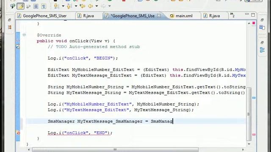This screenshot has width=271, height=152.
Task: Navigate back with yellow left arrow
Action: [x=90, y=6]
